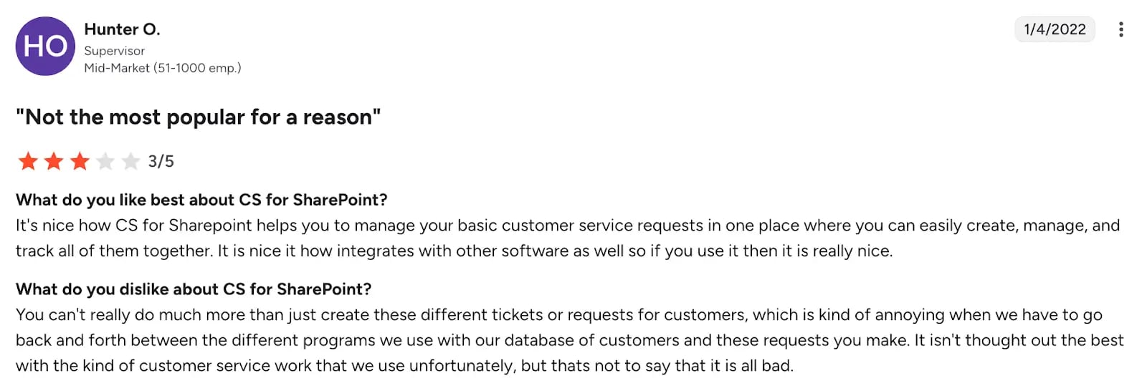1147x386 pixels.
Task: Click "What do you like best" heading
Action: 201,200
